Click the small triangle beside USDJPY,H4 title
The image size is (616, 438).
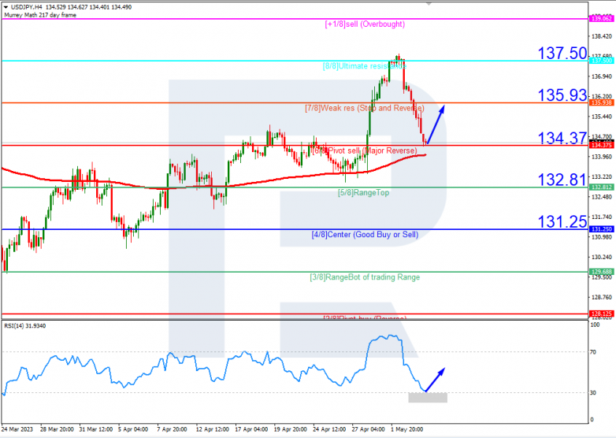tap(6, 7)
